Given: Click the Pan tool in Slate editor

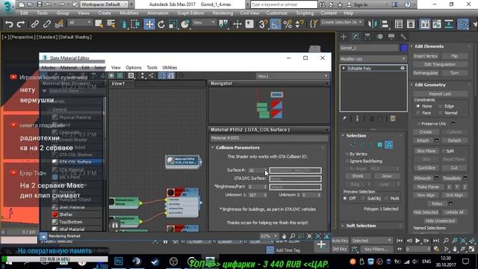Looking at the screenshot, I should (x=284, y=236).
